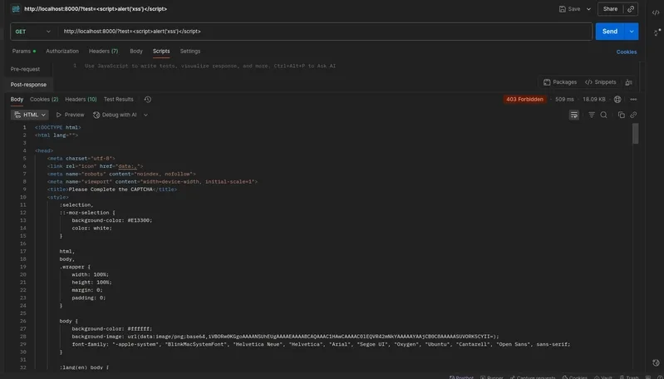
Task: Copy the request link via chain icon near Share
Action: pyautogui.click(x=631, y=9)
